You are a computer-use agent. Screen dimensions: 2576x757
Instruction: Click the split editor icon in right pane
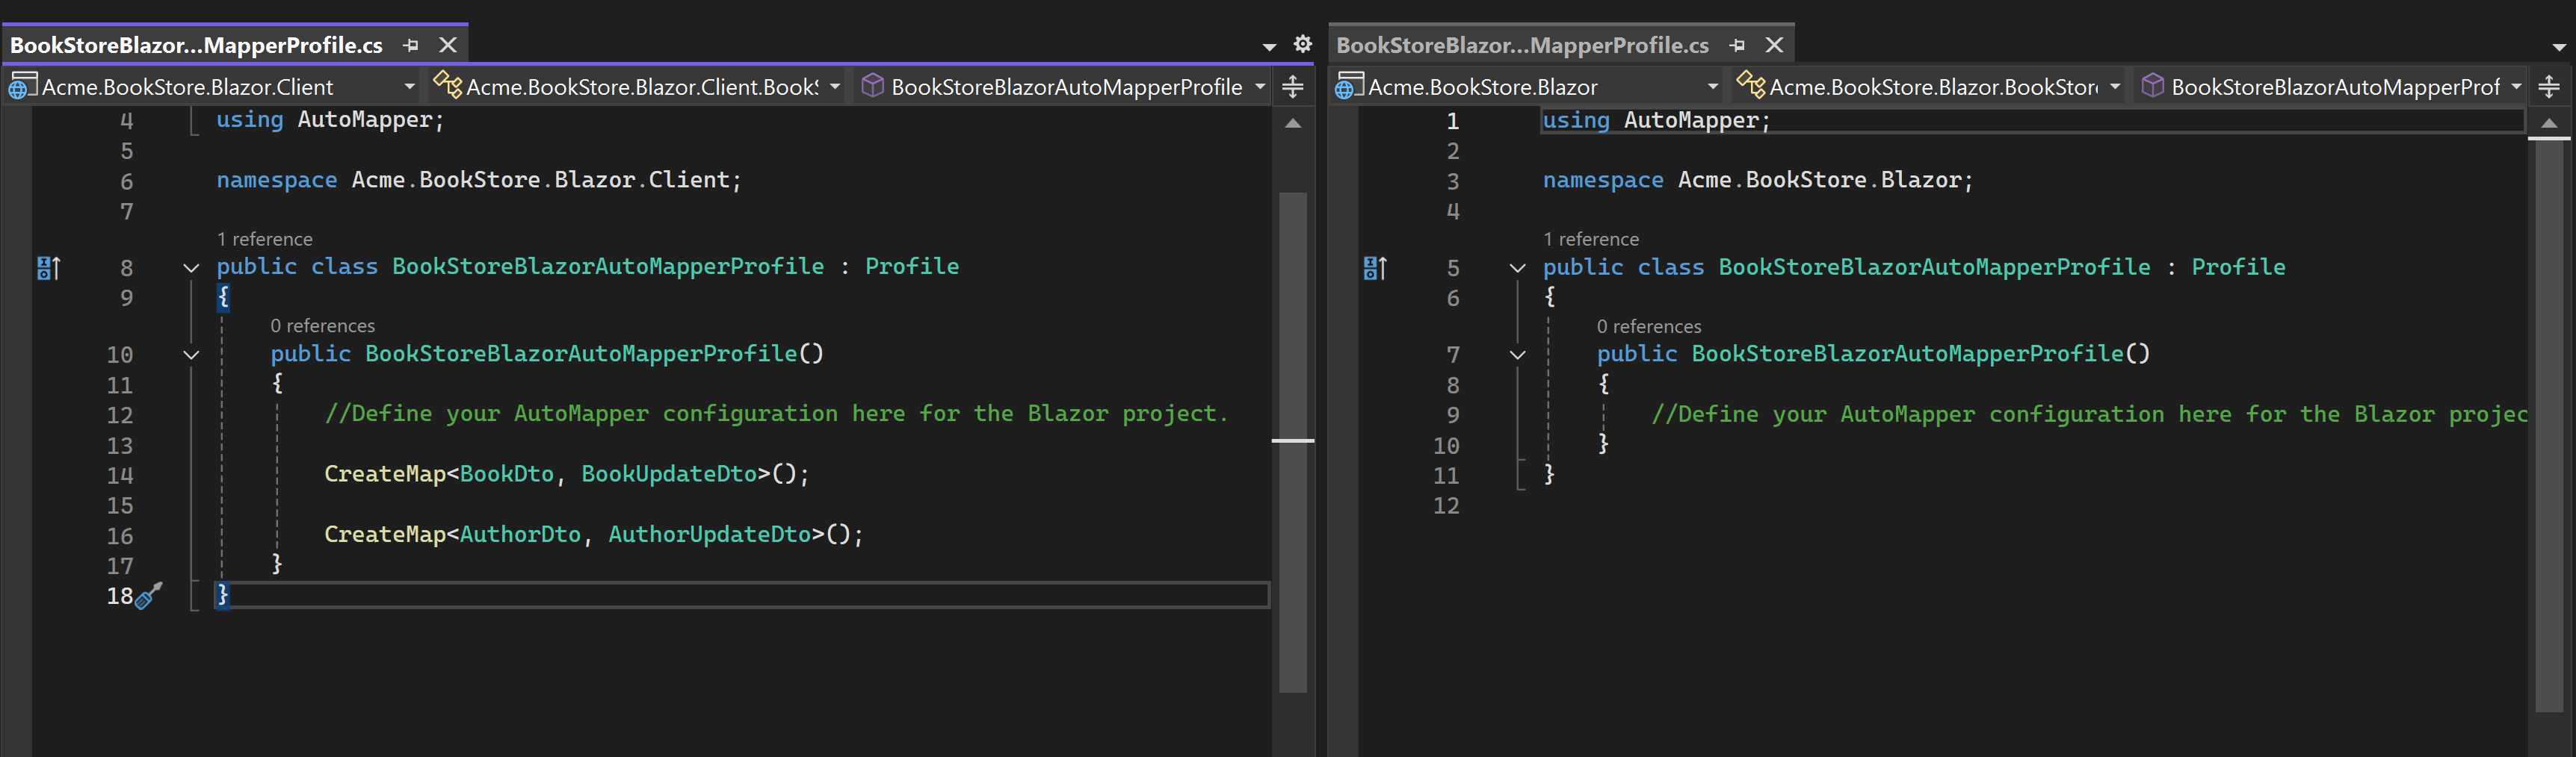point(2549,87)
